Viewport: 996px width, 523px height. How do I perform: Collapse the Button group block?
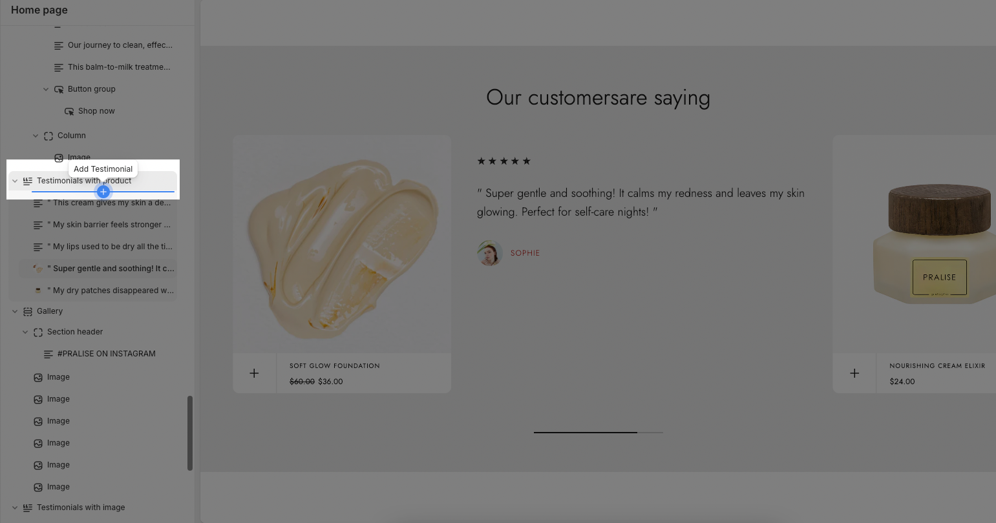click(x=46, y=89)
